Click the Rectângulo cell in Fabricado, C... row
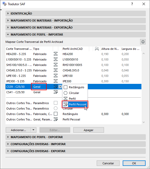The width and height of the screenshot is (150, 169). pyautogui.click(x=70, y=114)
